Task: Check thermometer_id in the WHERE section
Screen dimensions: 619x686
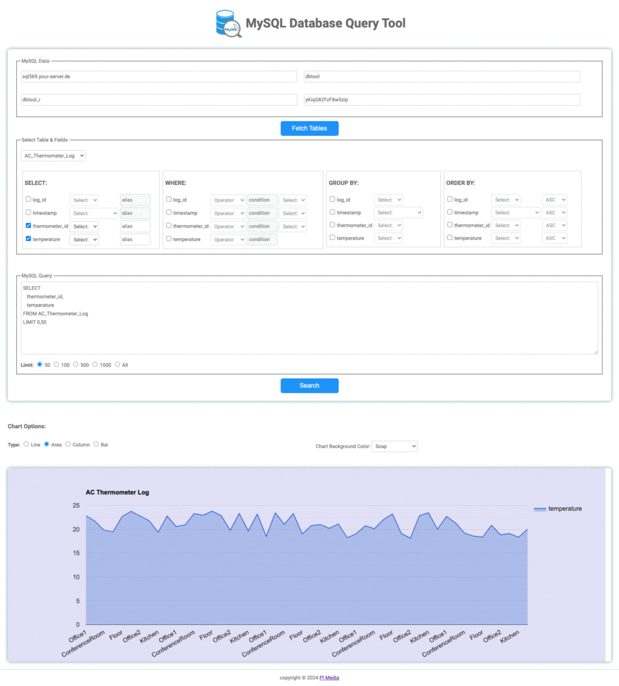Action: point(169,225)
